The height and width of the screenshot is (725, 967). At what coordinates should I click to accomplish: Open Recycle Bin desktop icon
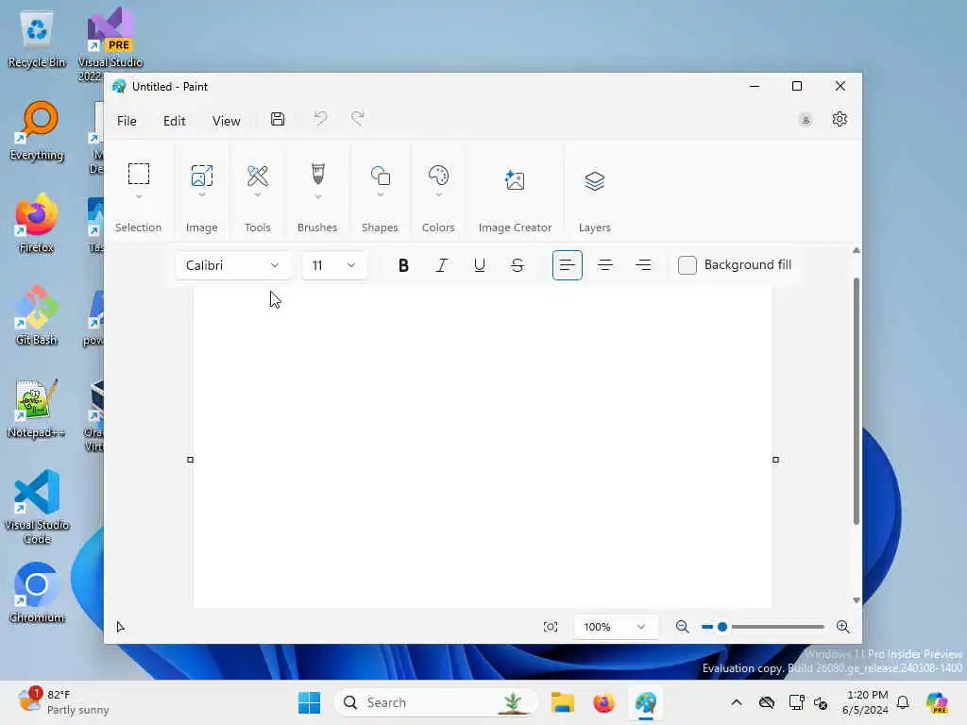click(x=37, y=39)
